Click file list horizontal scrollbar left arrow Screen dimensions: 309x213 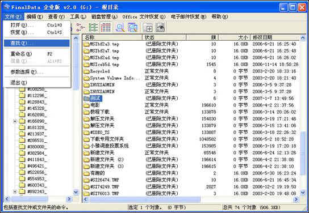click(x=86, y=199)
